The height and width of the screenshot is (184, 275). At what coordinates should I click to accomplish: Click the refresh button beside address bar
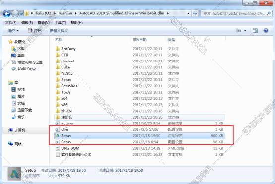pos(195,13)
